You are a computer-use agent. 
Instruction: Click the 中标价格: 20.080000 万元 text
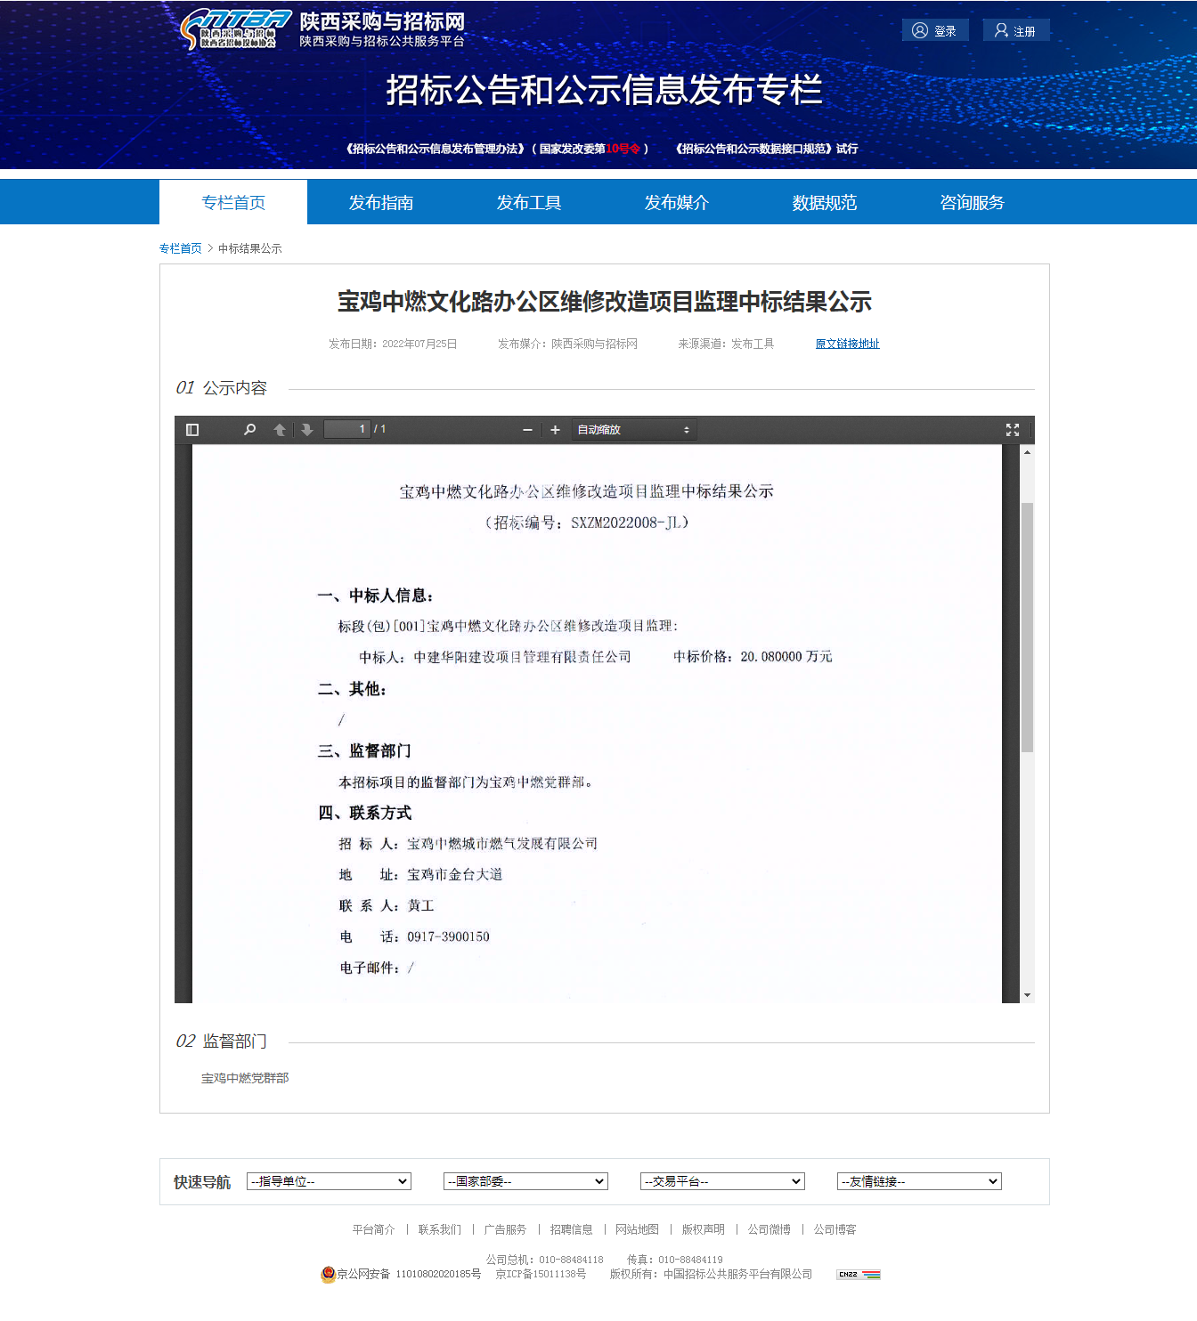(x=753, y=656)
